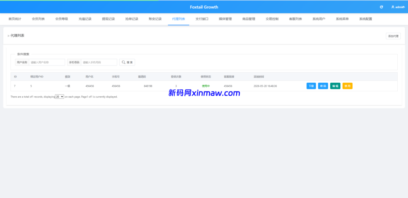Select the 系统用户 tab
Screen dimensions: 408x198
(319, 19)
